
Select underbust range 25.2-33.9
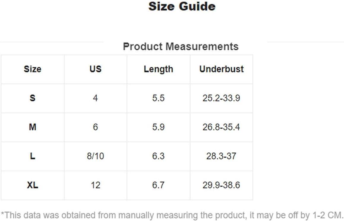[x=221, y=98]
